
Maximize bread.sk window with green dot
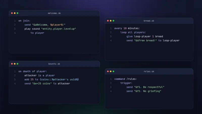113,21
